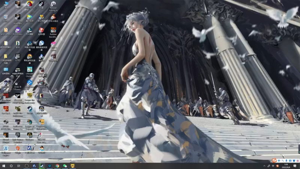Open the Ghost desktop shortcut in the top row
Viewport: 300px width, 169px height.
pyautogui.click(x=18, y=4)
